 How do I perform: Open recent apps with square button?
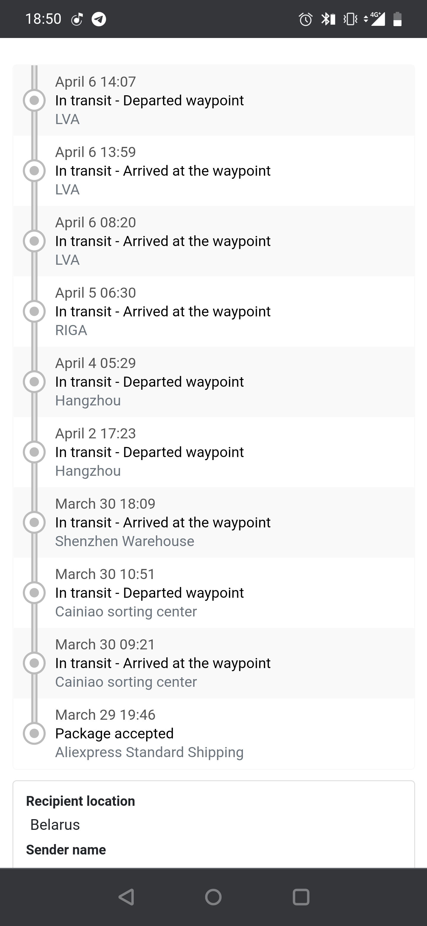[301, 897]
